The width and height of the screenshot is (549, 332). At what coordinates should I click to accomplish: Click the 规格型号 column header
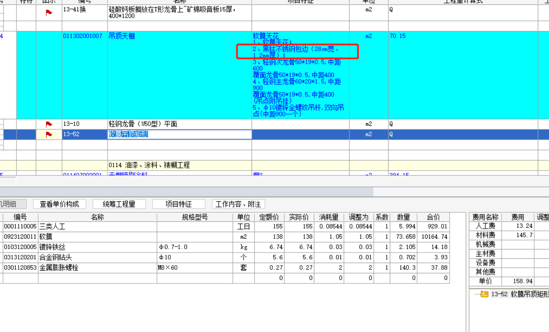click(195, 217)
